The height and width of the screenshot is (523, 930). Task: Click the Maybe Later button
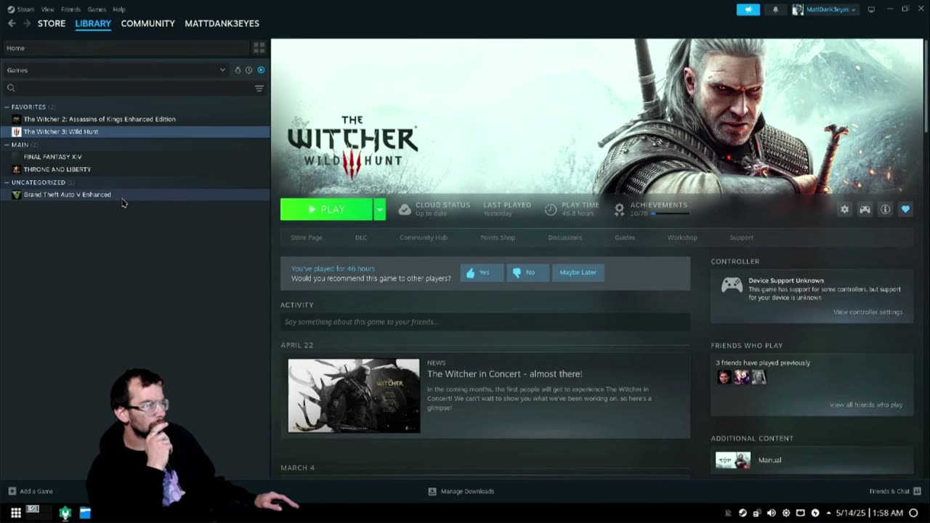(x=578, y=272)
